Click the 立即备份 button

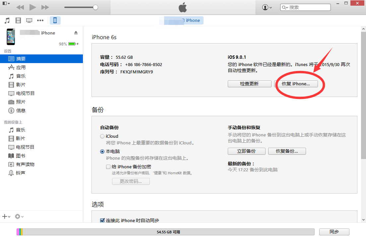coord(247,151)
